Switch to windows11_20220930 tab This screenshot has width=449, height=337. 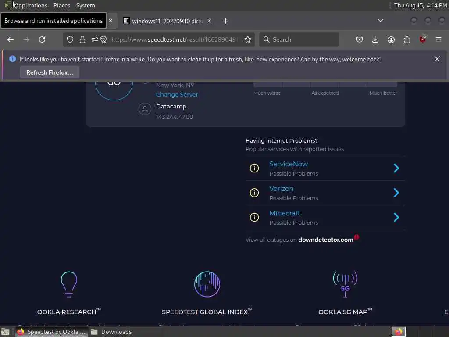tap(167, 21)
